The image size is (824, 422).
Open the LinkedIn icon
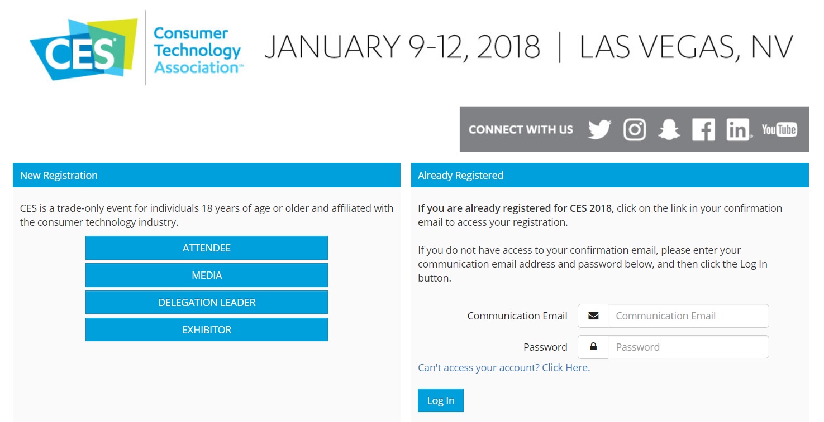pos(739,129)
